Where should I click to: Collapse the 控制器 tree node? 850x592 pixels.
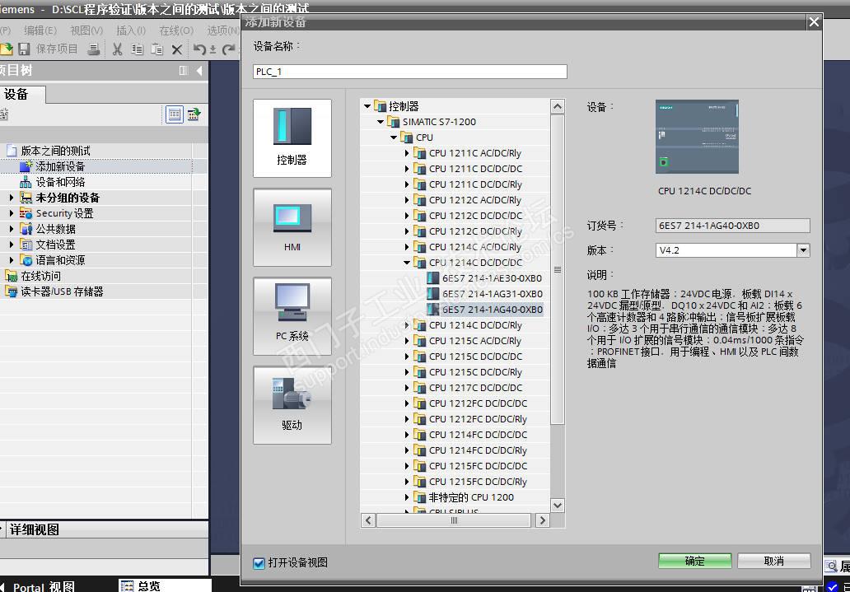click(367, 106)
